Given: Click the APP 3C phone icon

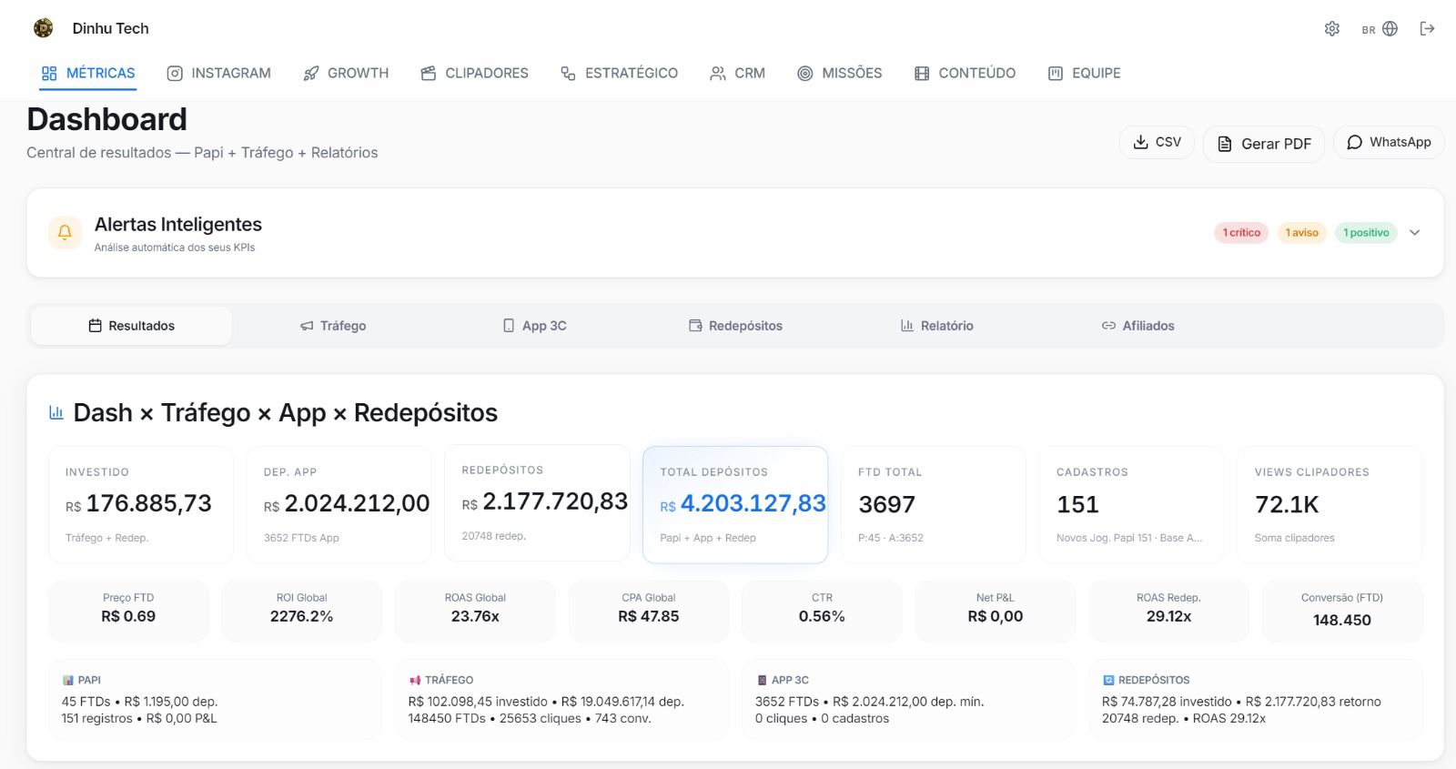Looking at the screenshot, I should click(x=762, y=680).
